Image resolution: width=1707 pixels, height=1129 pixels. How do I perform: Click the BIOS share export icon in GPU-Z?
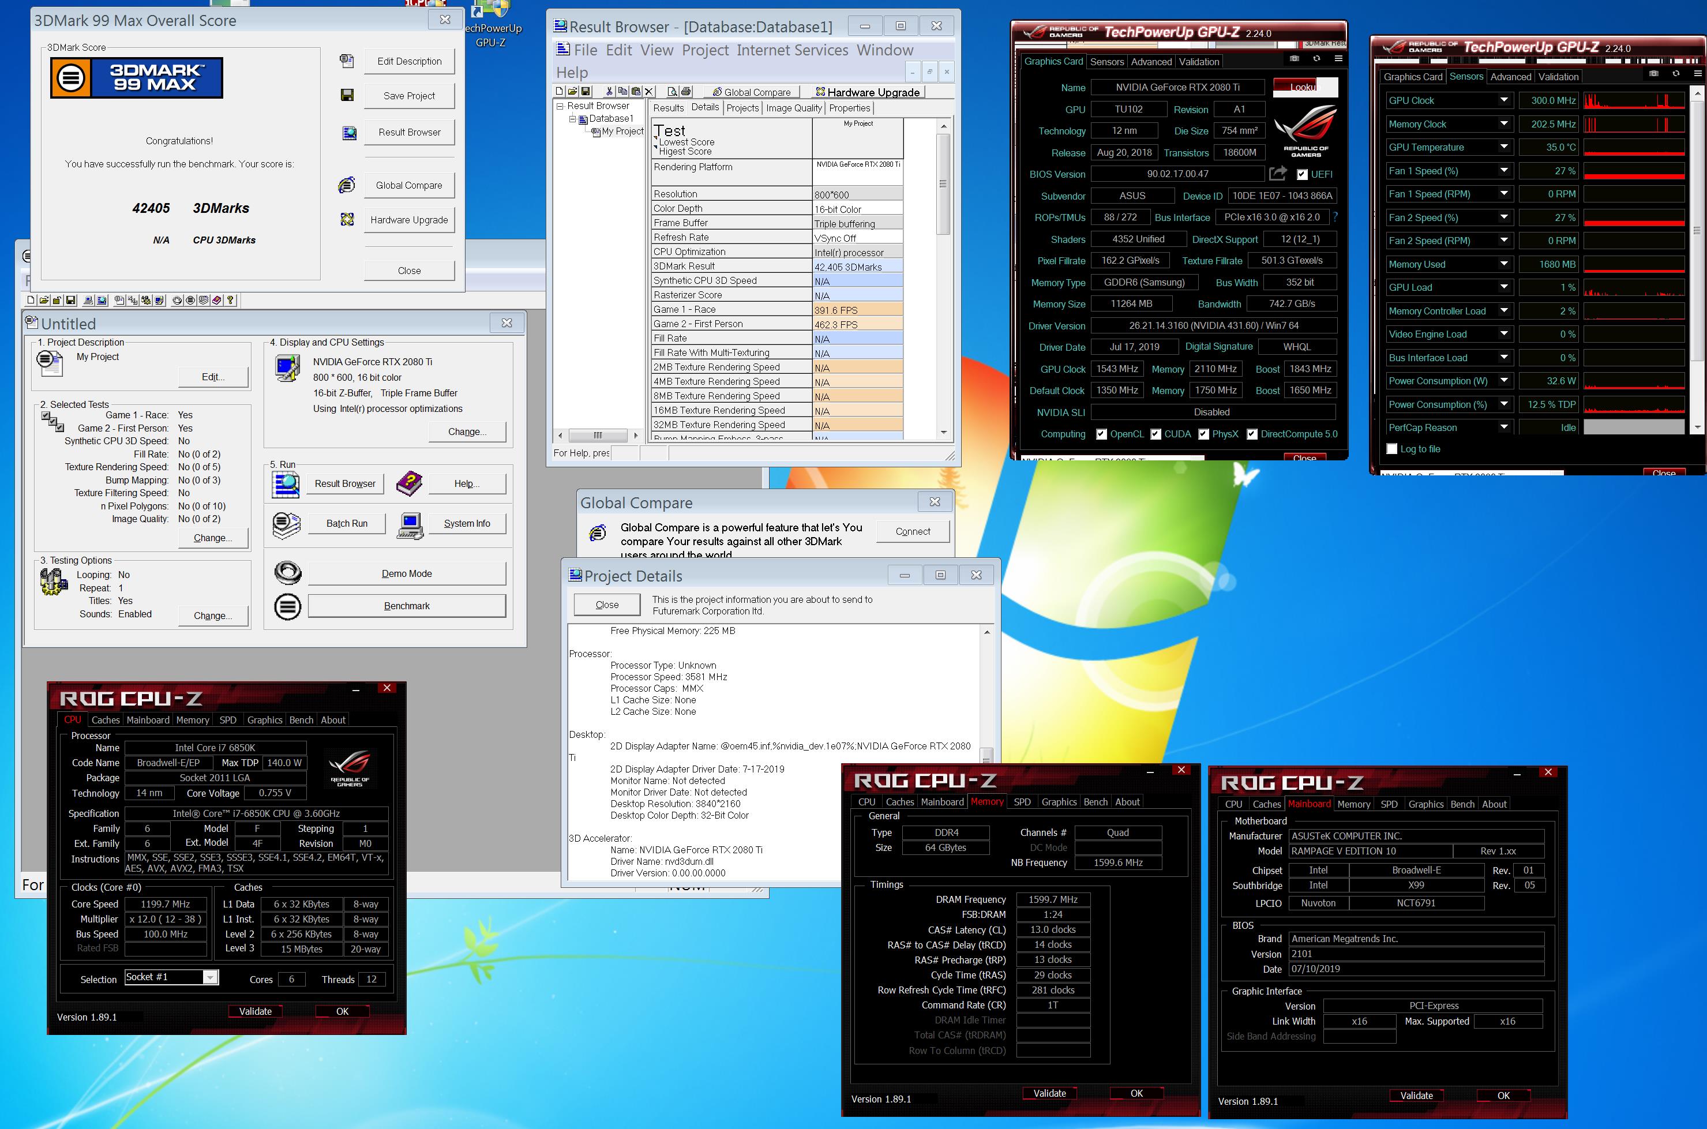1278,174
